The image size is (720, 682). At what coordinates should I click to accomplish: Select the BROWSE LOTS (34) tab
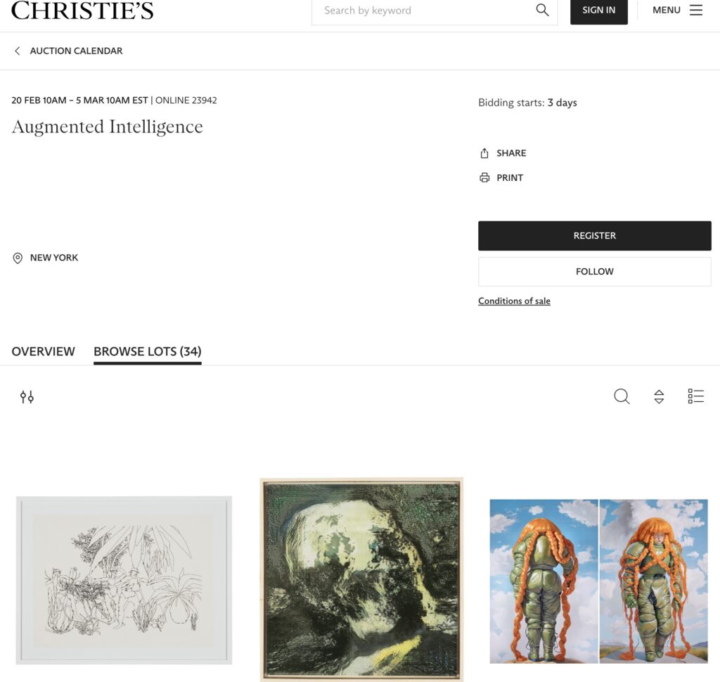point(148,352)
